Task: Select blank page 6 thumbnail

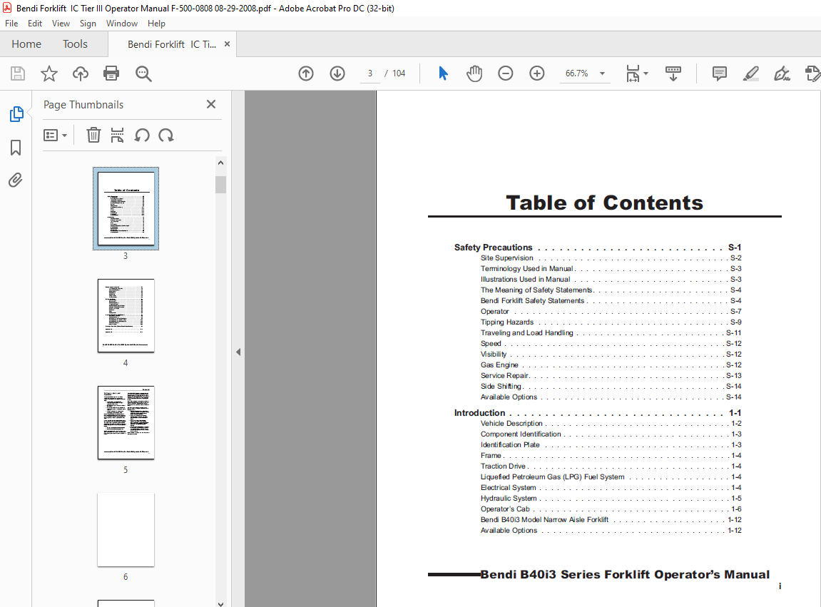Action: pos(126,529)
